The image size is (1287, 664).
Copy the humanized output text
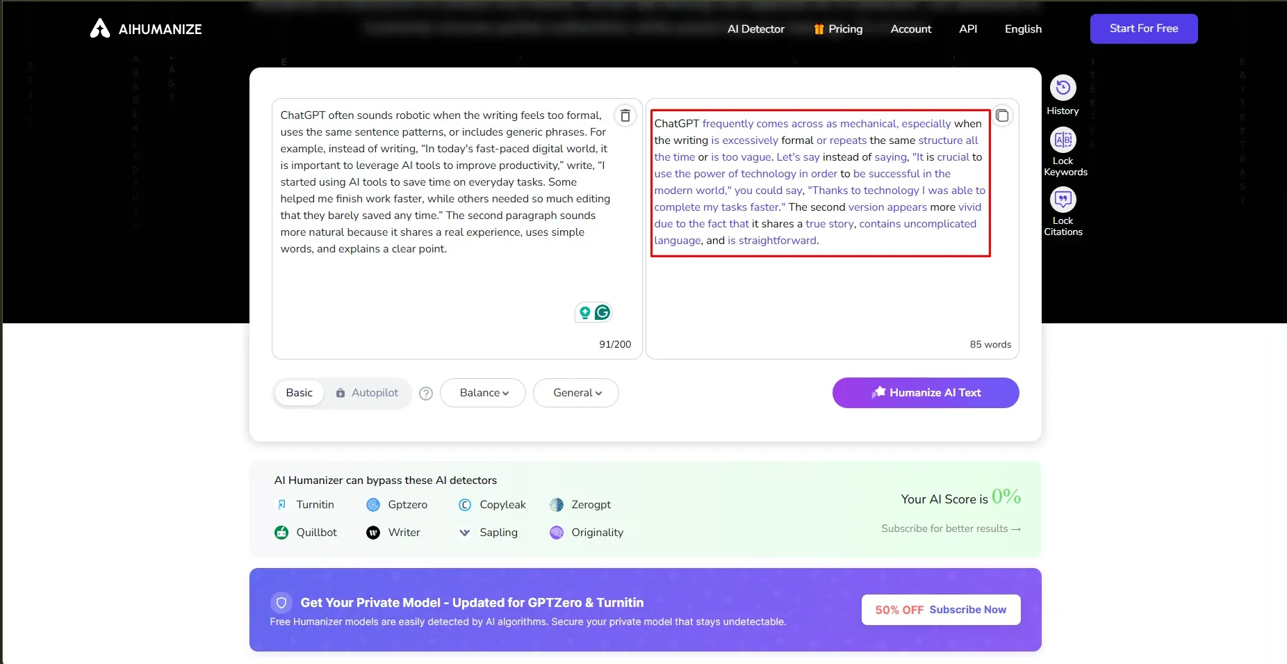(x=1002, y=115)
